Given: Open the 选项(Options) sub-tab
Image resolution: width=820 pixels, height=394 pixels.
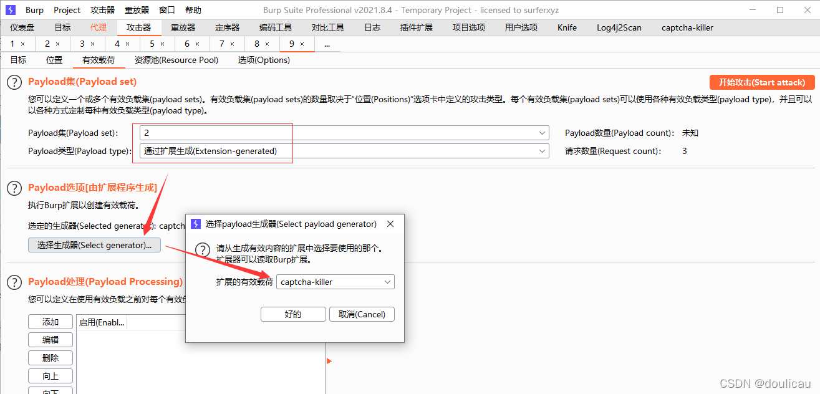Looking at the screenshot, I should [x=264, y=60].
